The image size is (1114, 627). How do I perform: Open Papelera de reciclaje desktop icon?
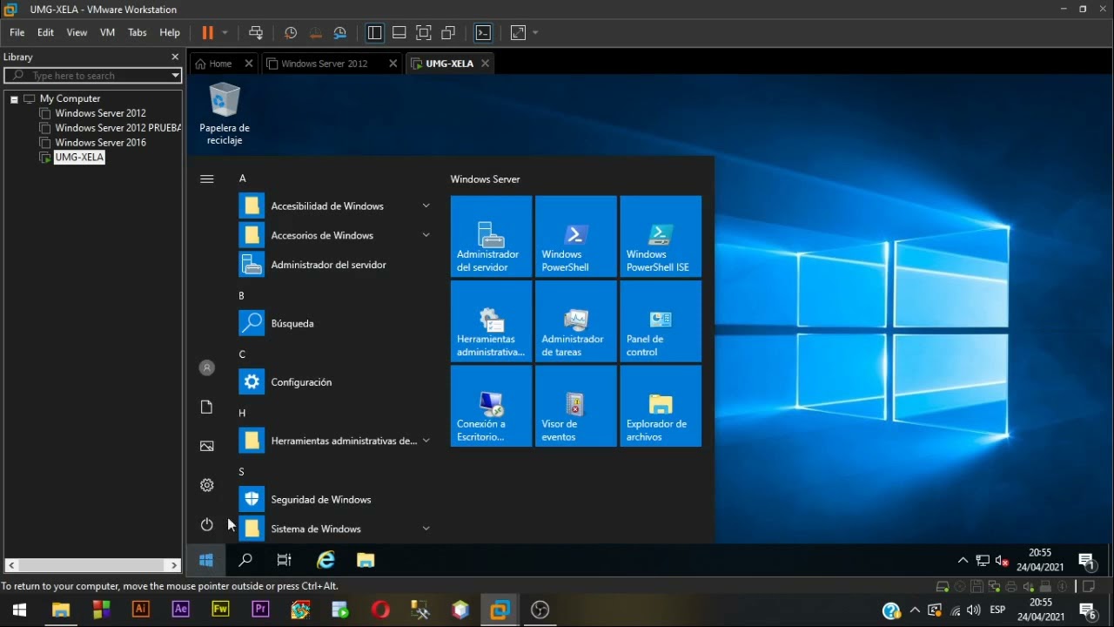point(225,114)
